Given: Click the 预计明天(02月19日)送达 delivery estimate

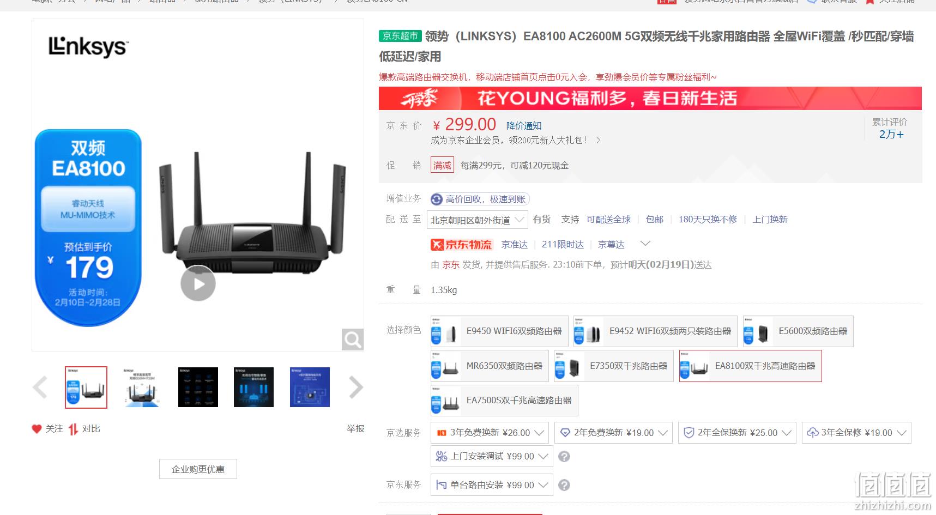Looking at the screenshot, I should pyautogui.click(x=661, y=265).
